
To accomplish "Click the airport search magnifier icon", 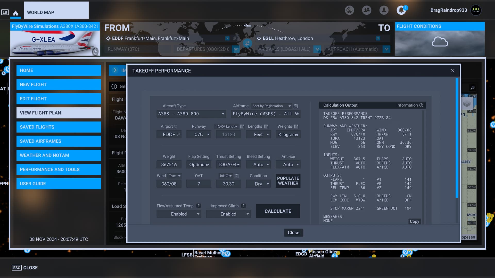I will (x=178, y=134).
